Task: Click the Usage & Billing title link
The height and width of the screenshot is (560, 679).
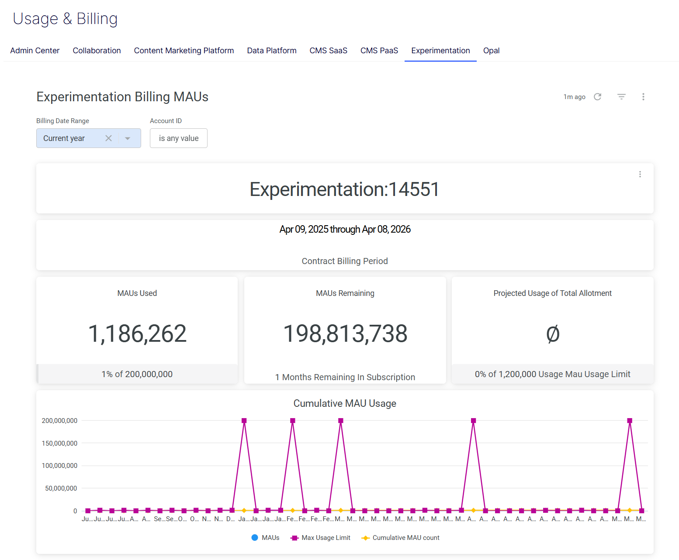Action: coord(65,18)
